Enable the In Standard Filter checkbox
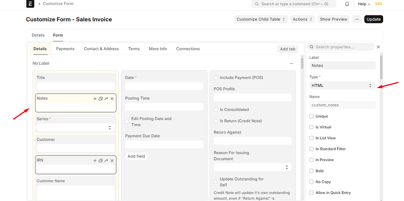 tap(311, 149)
